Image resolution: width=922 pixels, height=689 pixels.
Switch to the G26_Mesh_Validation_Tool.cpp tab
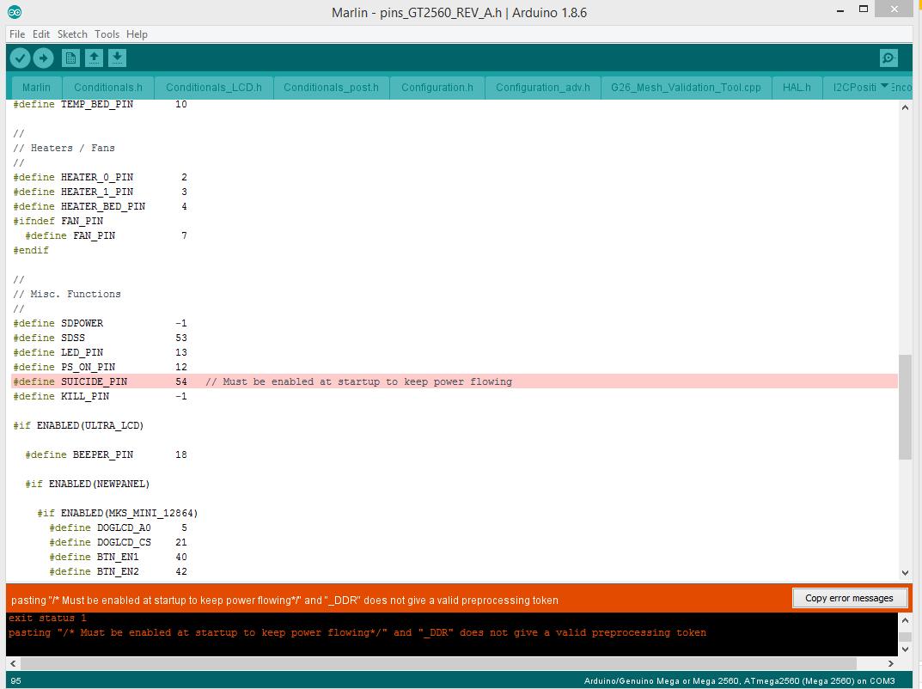click(x=686, y=88)
